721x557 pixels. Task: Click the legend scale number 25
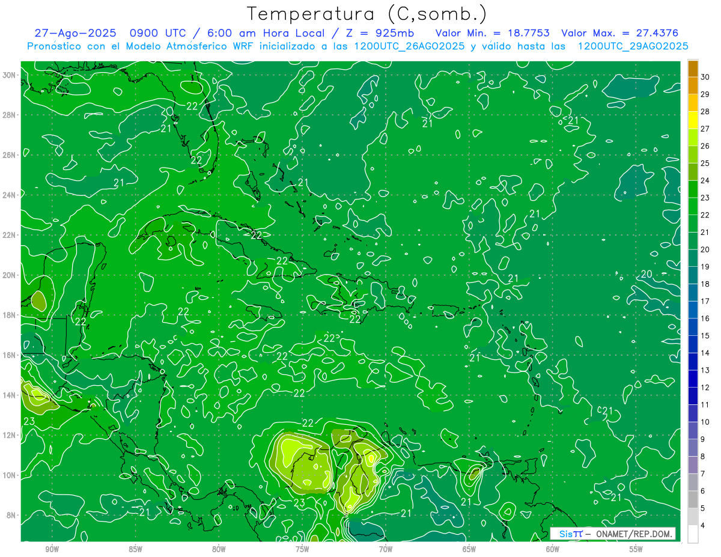pyautogui.click(x=705, y=163)
